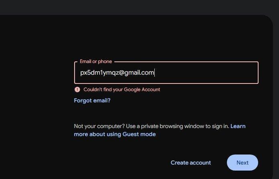The height and width of the screenshot is (179, 279).
Task: Click the floating "Email or phone" field label
Action: [96, 61]
